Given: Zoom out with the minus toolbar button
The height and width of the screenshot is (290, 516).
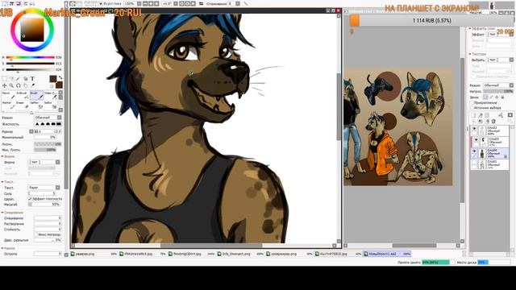Looking at the screenshot, I should (145, 3).
